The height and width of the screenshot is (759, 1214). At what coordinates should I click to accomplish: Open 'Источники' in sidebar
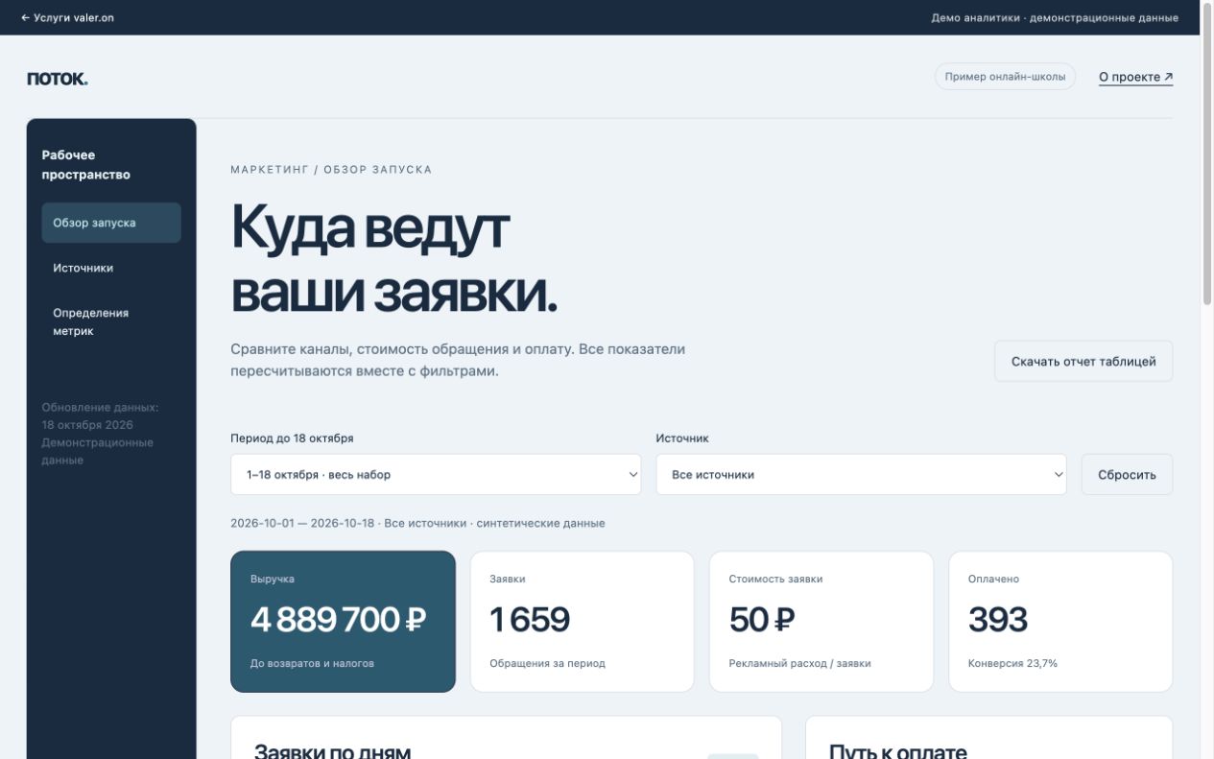tap(111, 268)
